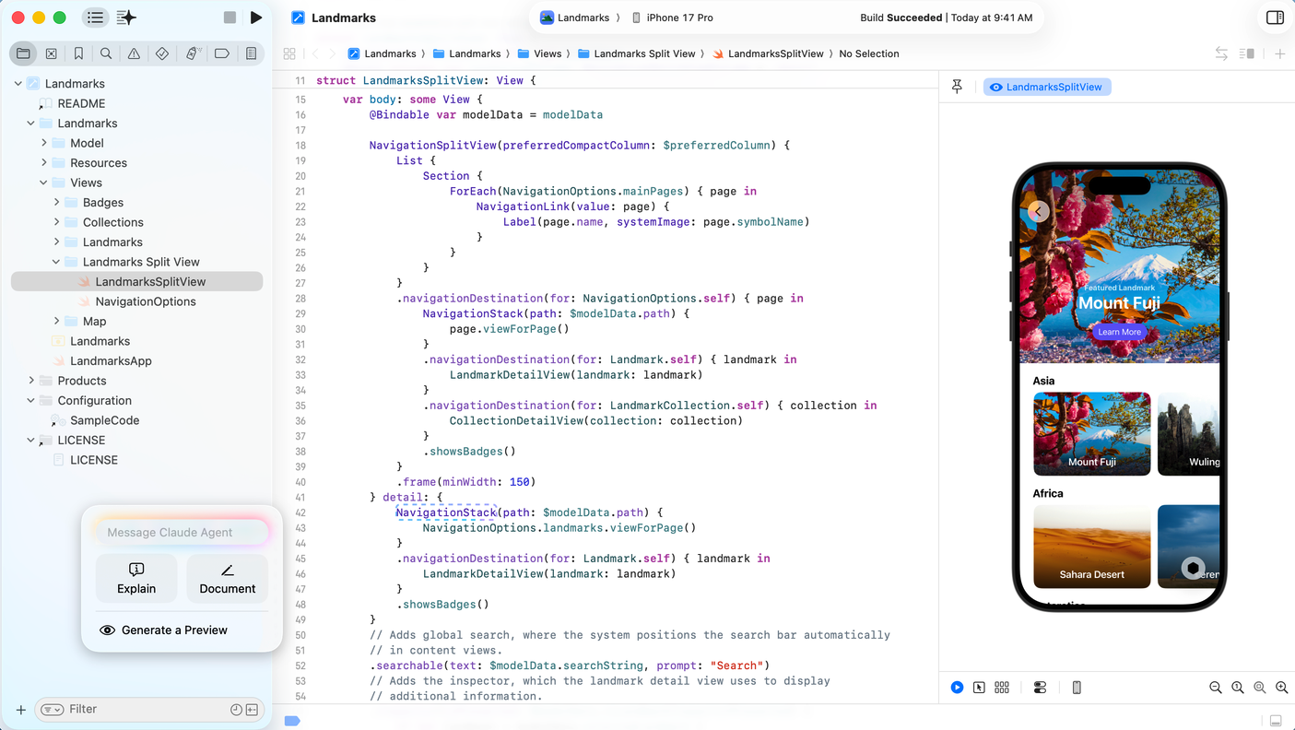Open the Breakpoint navigator tag icon
Viewport: 1295px width, 730px height.
pyautogui.click(x=220, y=53)
